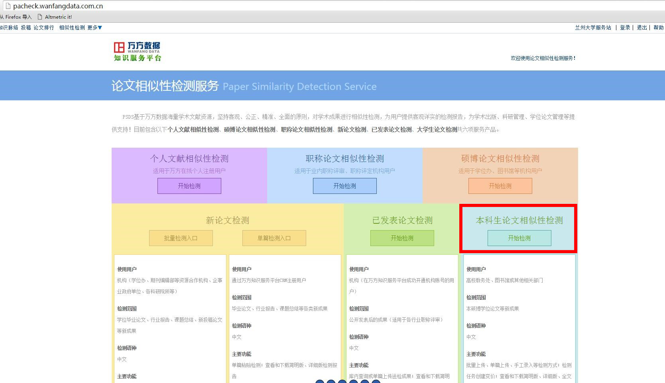Screen dimensions: 665x383
Task: Open 兰州大学服务站 link
Action: (593, 27)
